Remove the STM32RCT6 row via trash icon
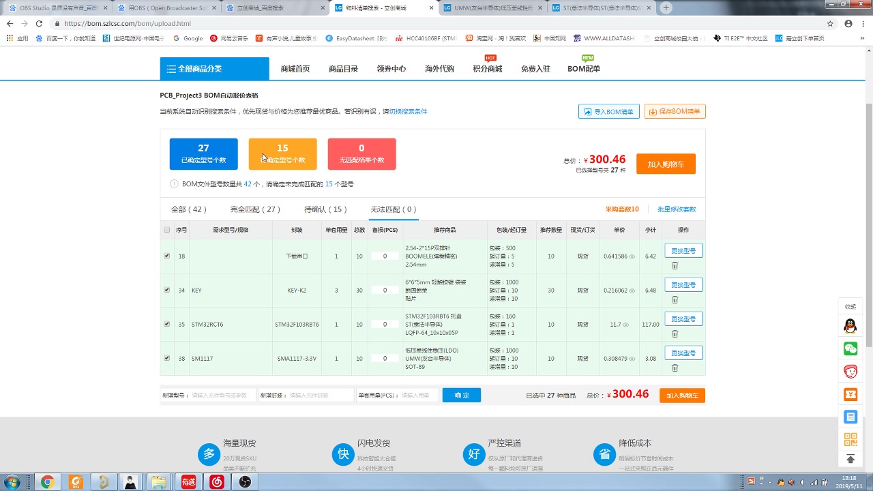873x491 pixels. [675, 333]
